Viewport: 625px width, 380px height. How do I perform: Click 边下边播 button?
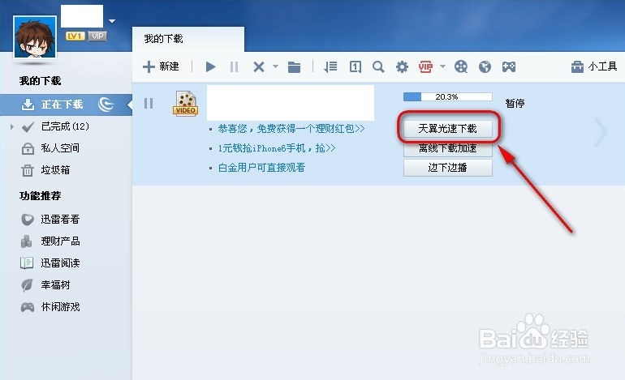coord(447,168)
